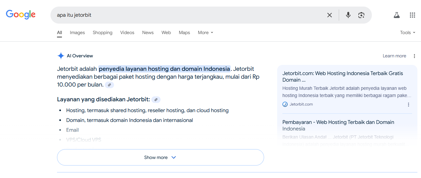The height and width of the screenshot is (178, 421).
Task: Switch to the News tab
Action: point(148,32)
